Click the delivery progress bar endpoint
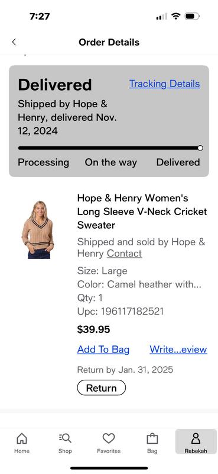Image resolution: width=218 pixels, height=474 pixels. [200, 148]
